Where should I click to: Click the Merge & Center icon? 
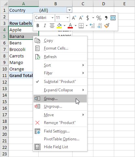(113, 18)
